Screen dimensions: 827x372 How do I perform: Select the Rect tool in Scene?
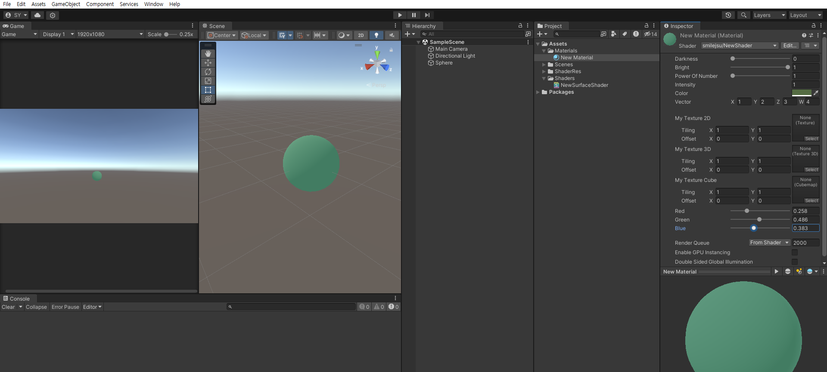click(x=208, y=90)
